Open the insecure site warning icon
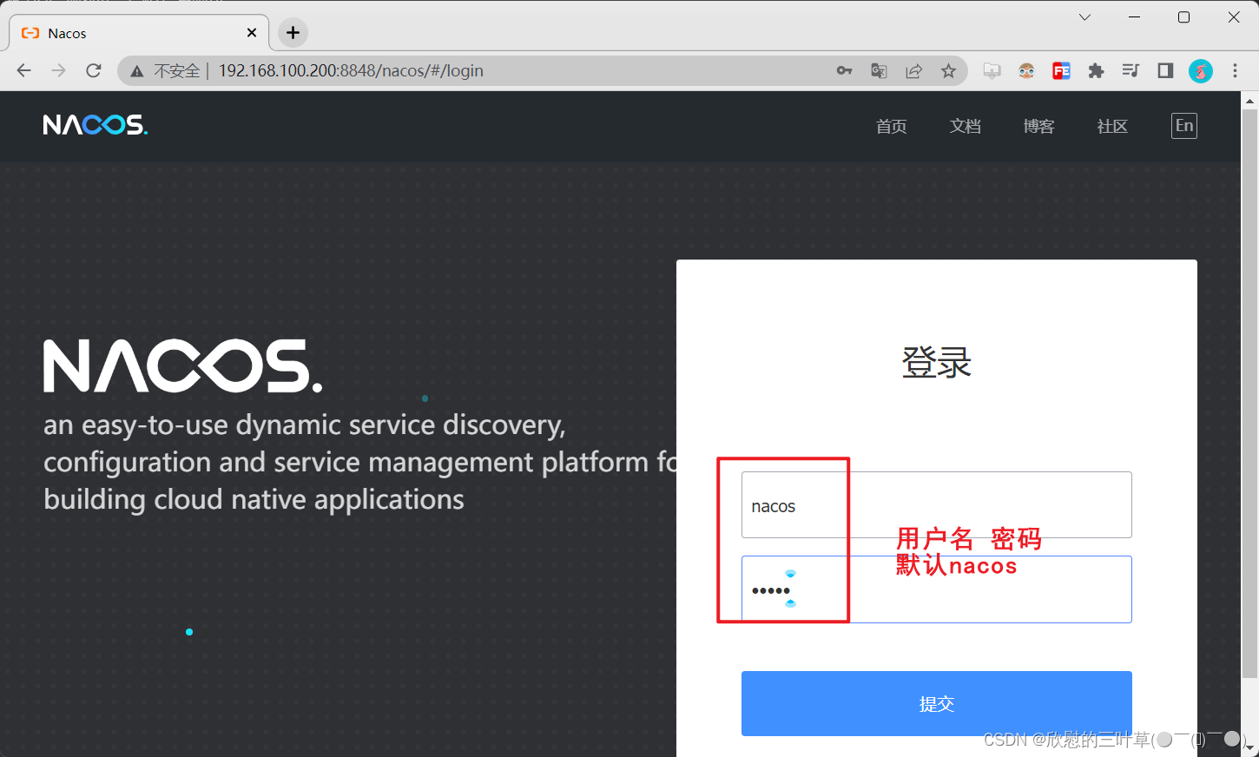 (137, 71)
